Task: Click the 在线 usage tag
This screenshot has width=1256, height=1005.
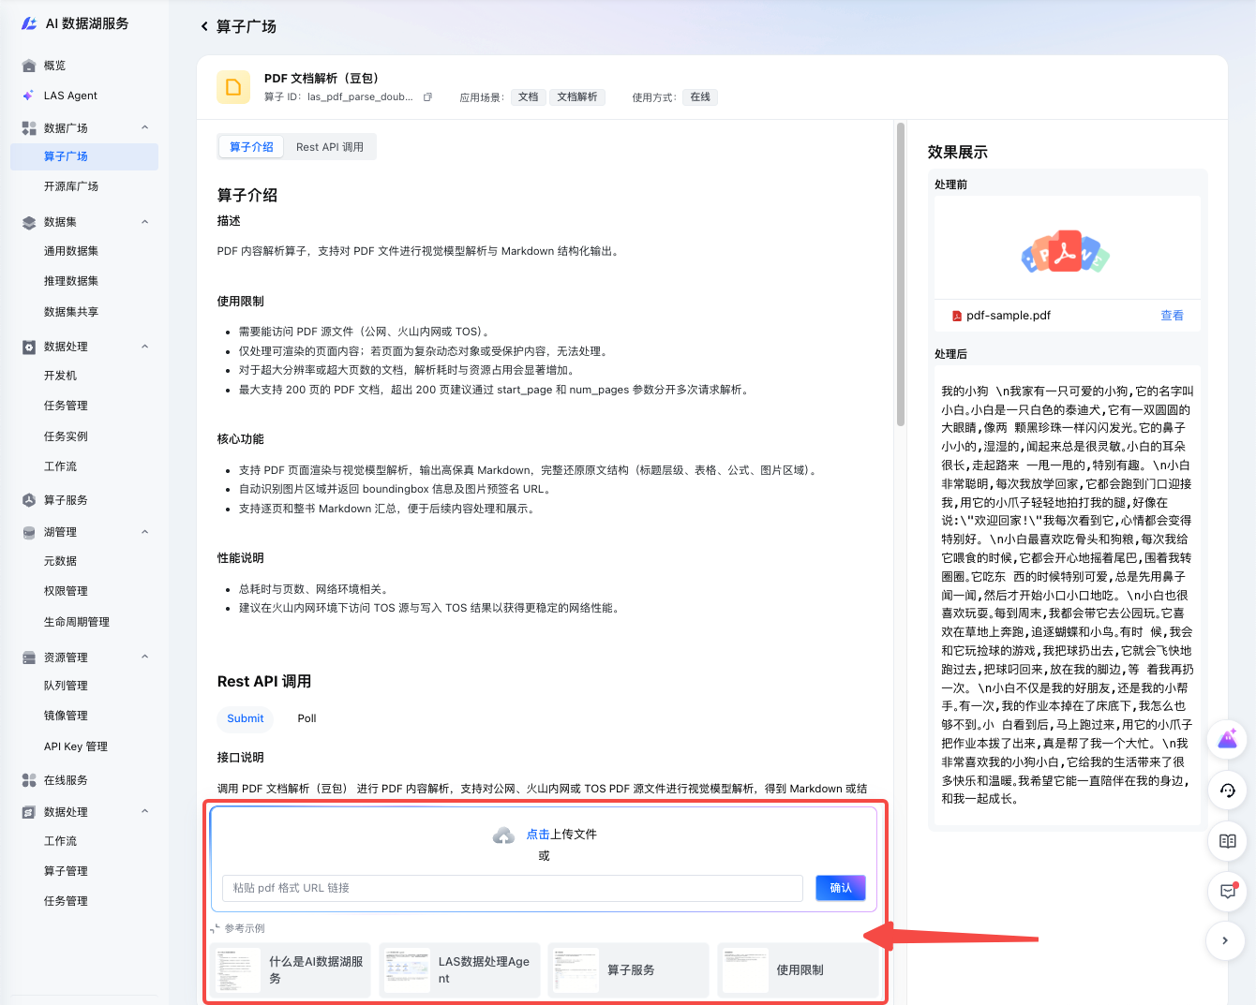Action: coord(700,97)
